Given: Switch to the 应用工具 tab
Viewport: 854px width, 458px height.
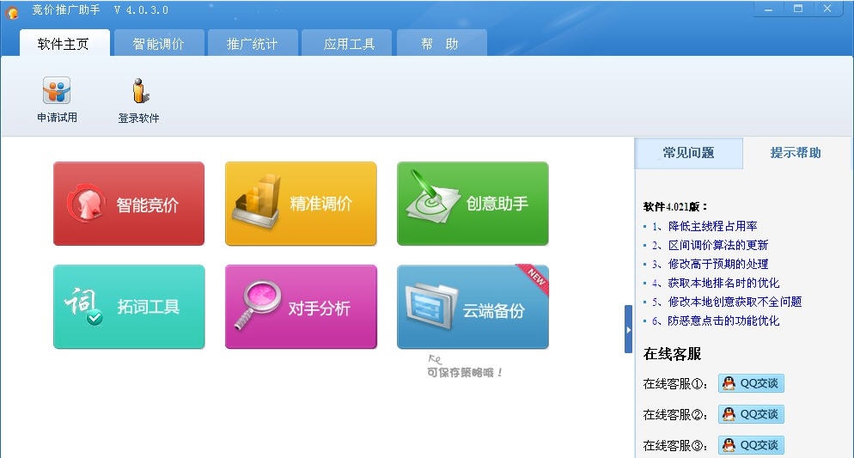Looking at the screenshot, I should tap(347, 43).
